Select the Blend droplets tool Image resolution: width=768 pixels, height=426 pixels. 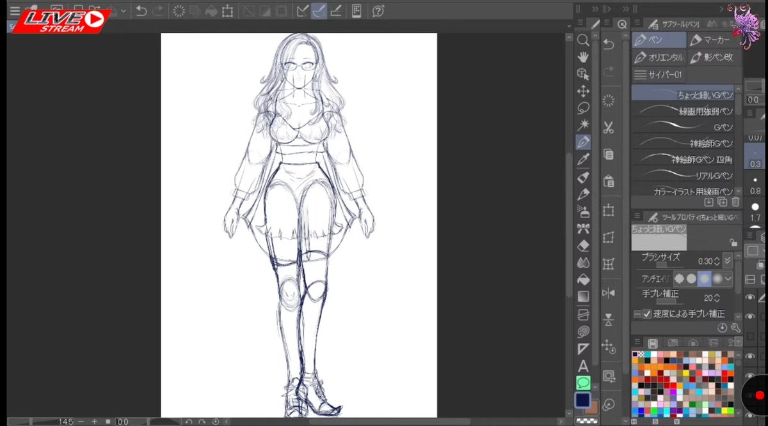tap(583, 262)
